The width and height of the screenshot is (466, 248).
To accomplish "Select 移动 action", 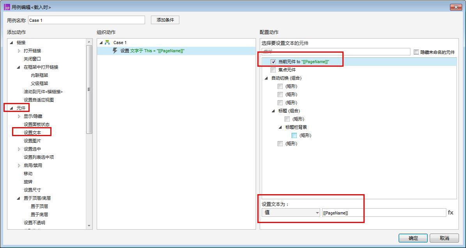I will pos(28,174).
